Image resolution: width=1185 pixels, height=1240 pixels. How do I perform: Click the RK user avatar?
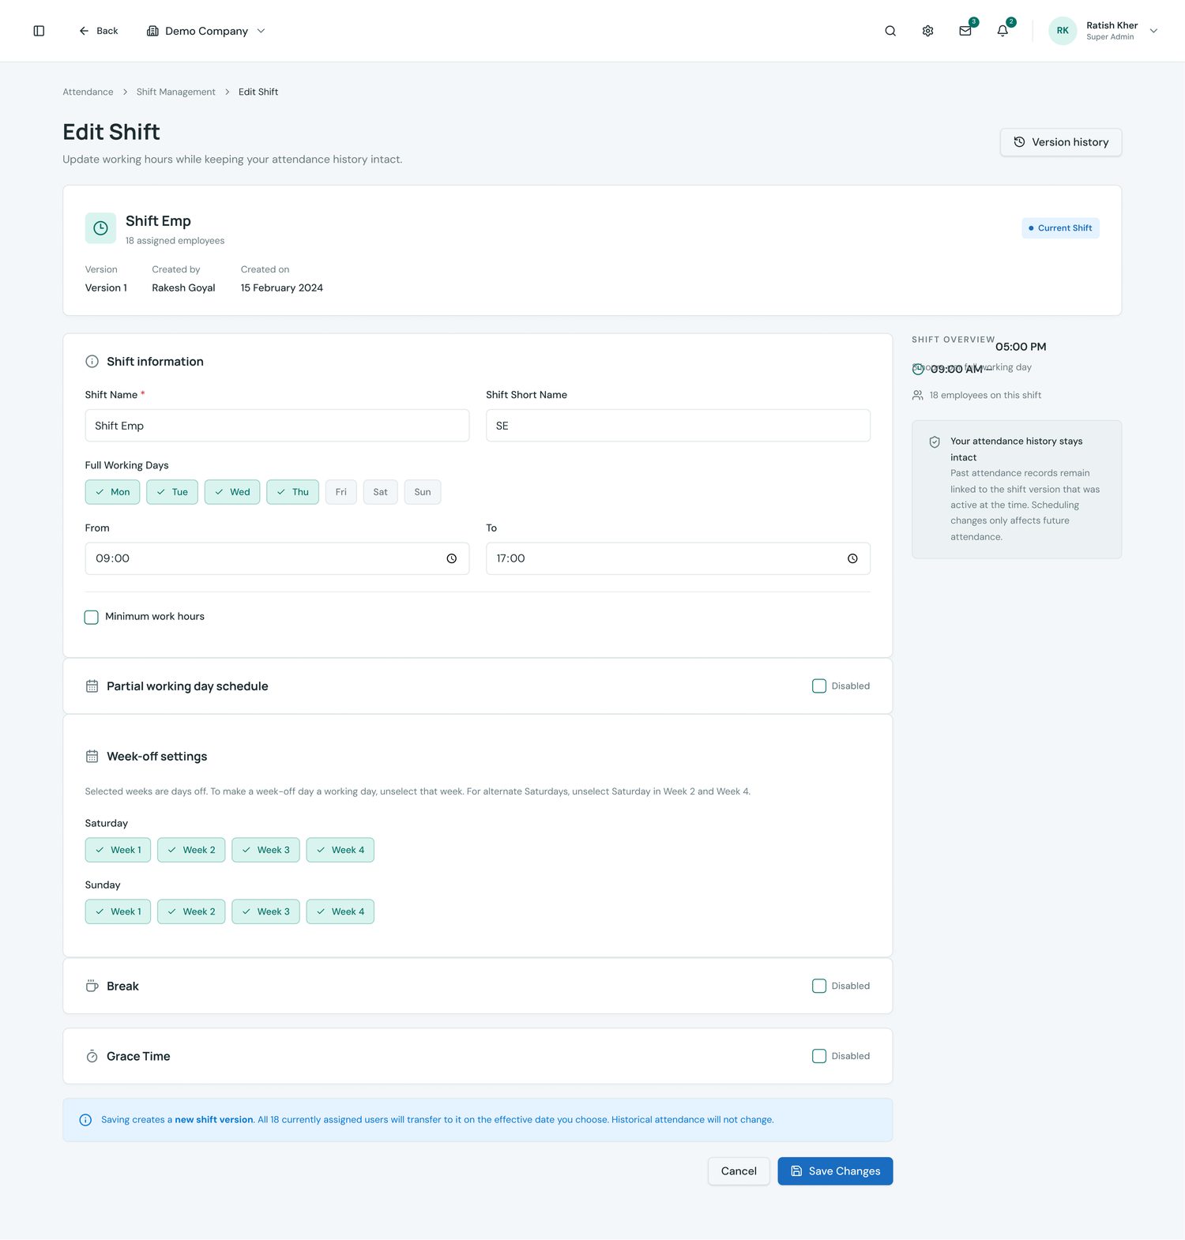[x=1063, y=31]
